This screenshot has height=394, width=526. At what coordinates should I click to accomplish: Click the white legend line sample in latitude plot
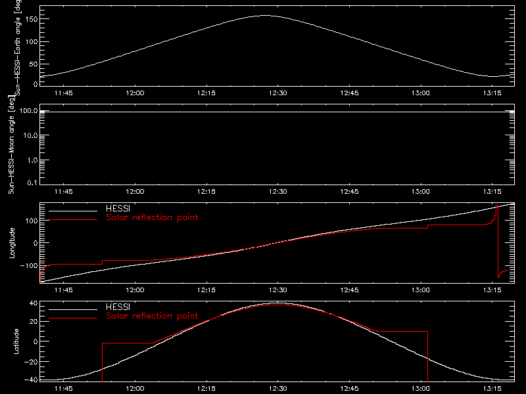point(73,309)
